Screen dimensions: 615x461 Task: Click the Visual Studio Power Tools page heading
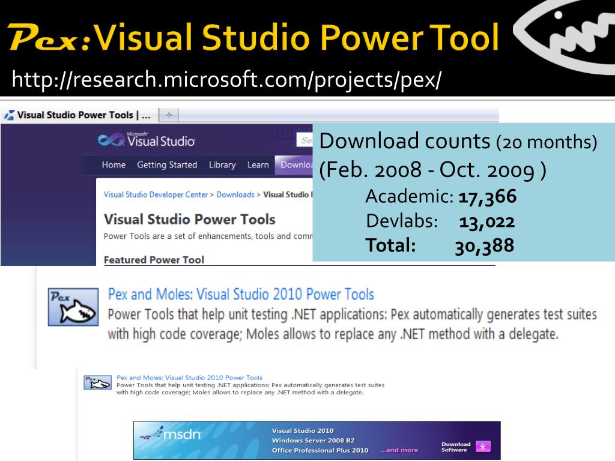[x=190, y=219]
